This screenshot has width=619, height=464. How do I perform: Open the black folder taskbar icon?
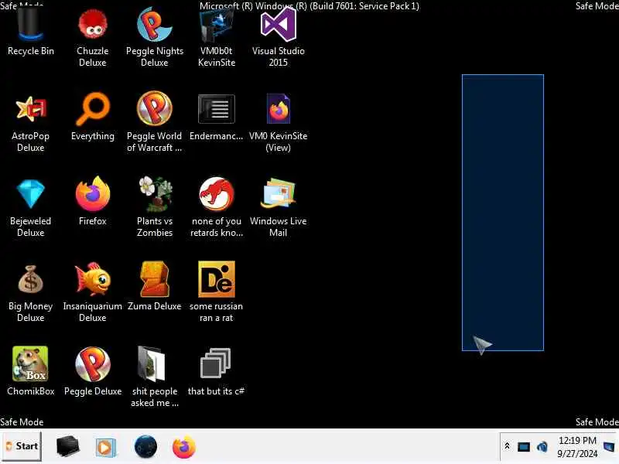pos(67,446)
